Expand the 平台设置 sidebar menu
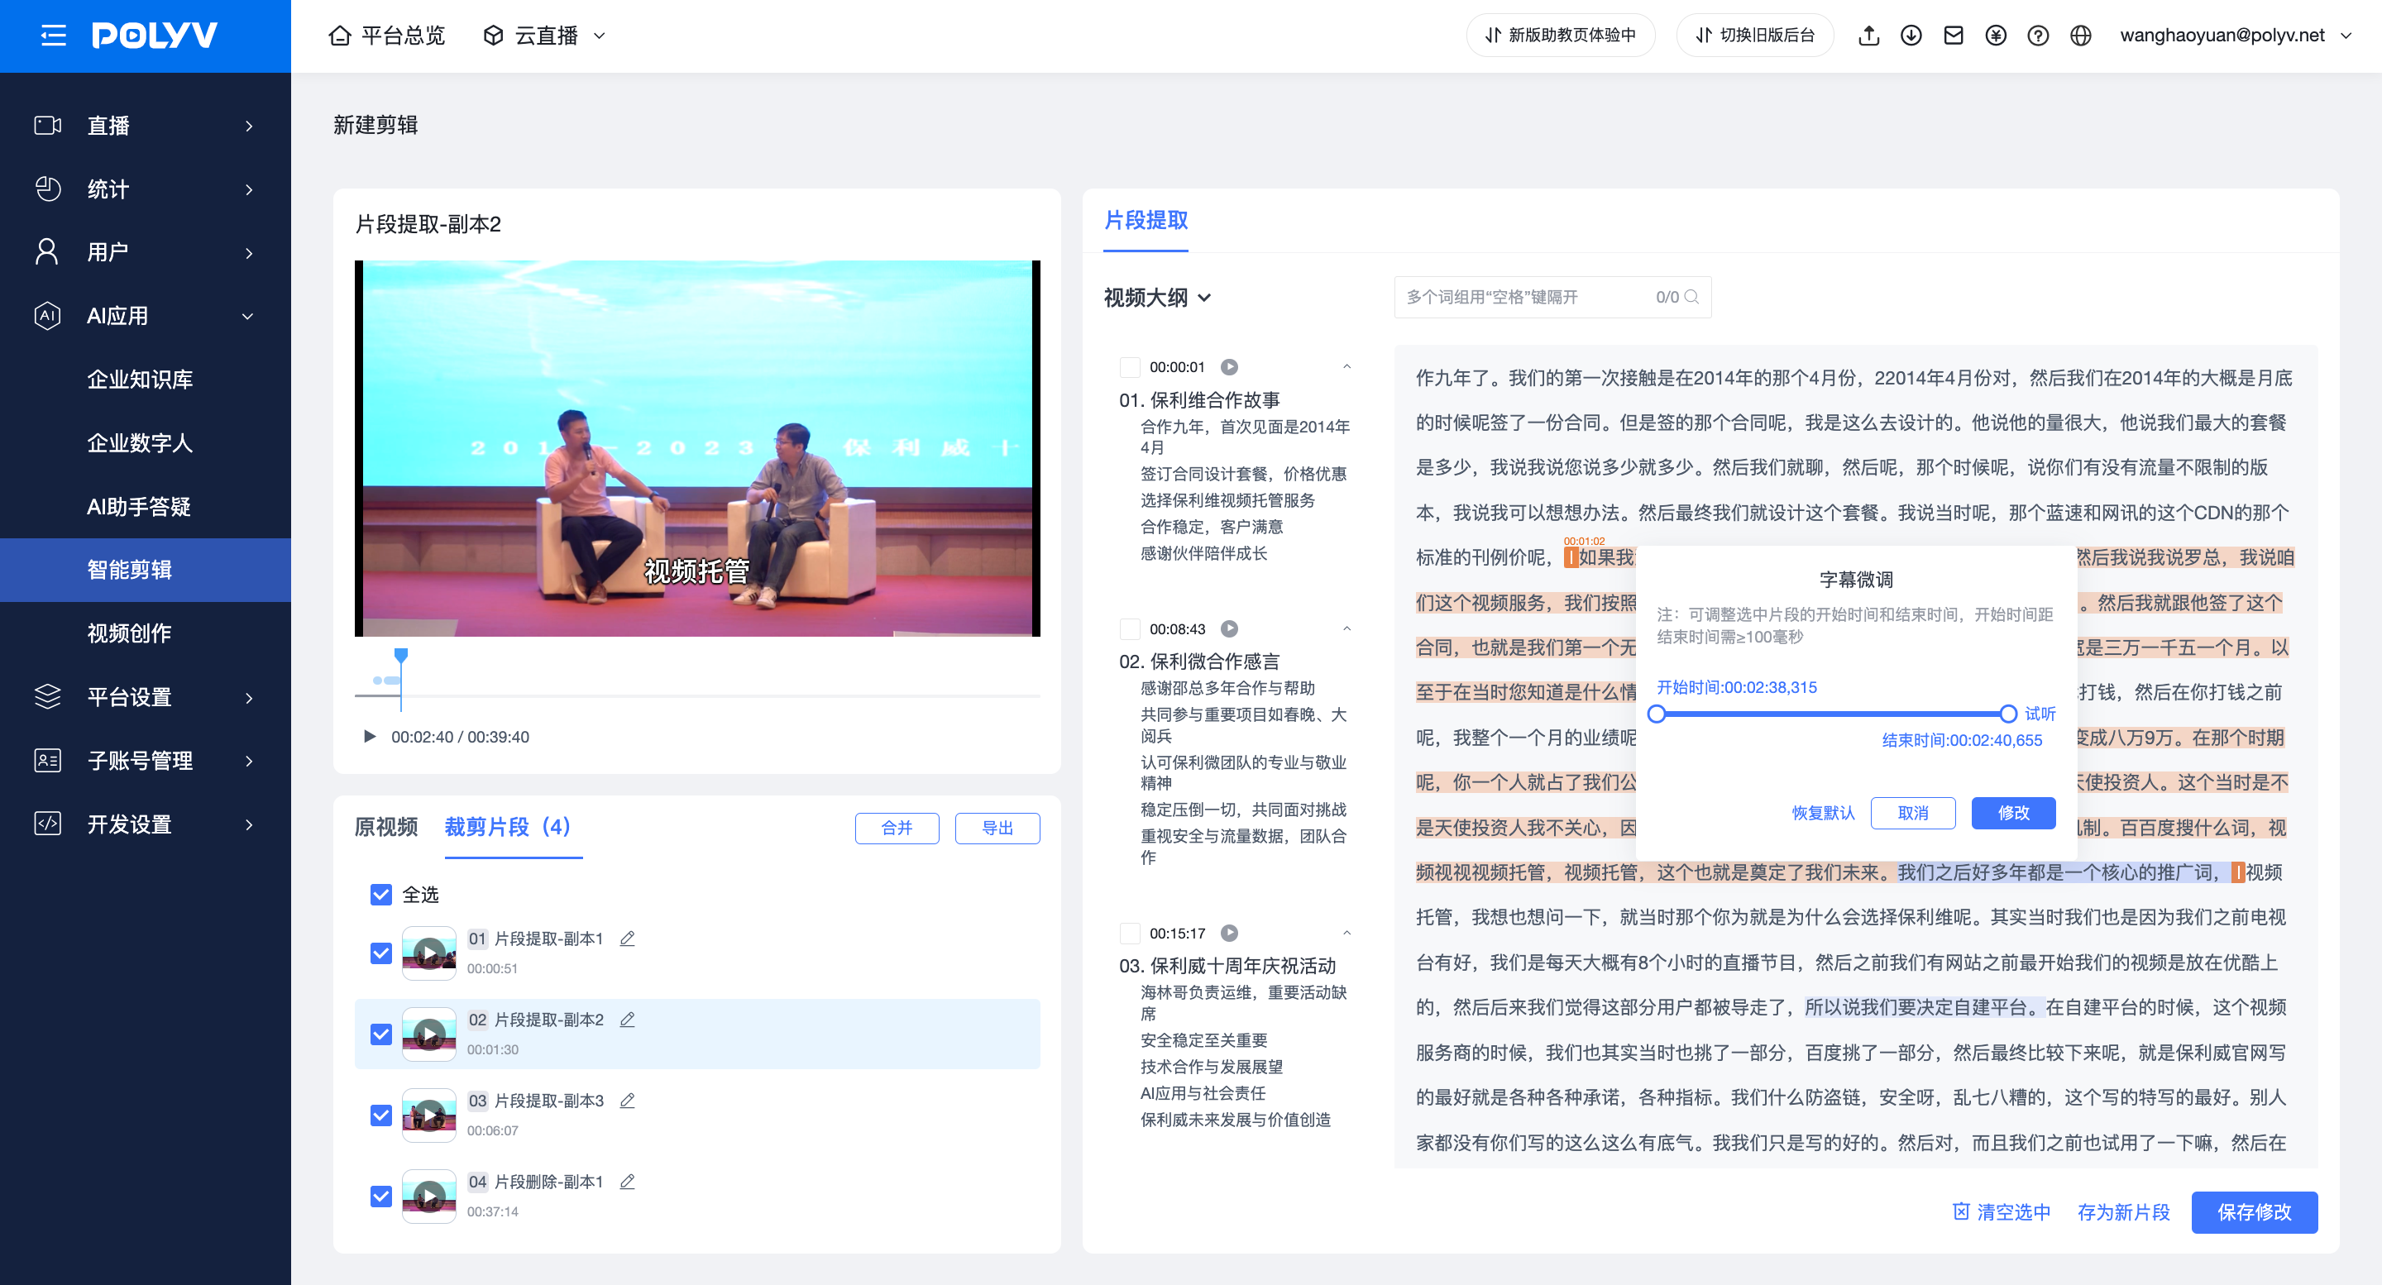 point(146,697)
